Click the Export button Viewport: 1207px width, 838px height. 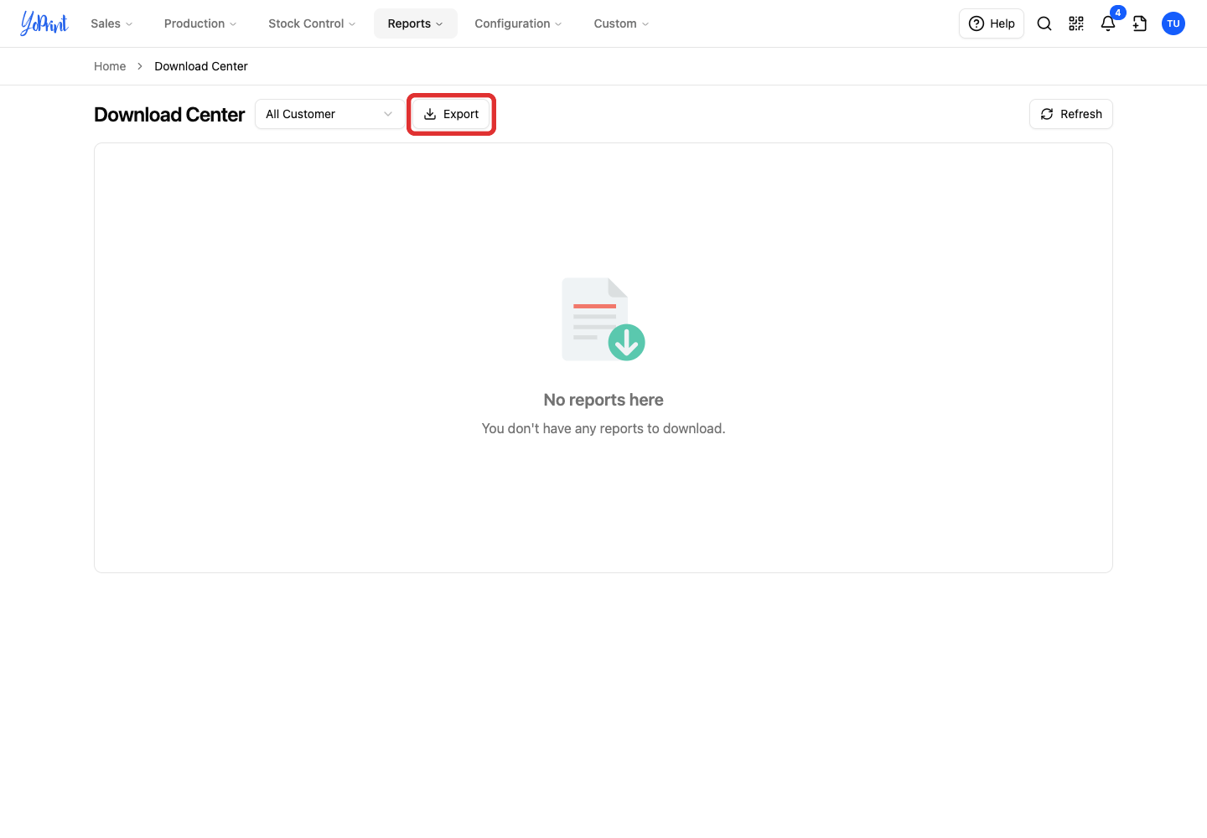pyautogui.click(x=451, y=114)
